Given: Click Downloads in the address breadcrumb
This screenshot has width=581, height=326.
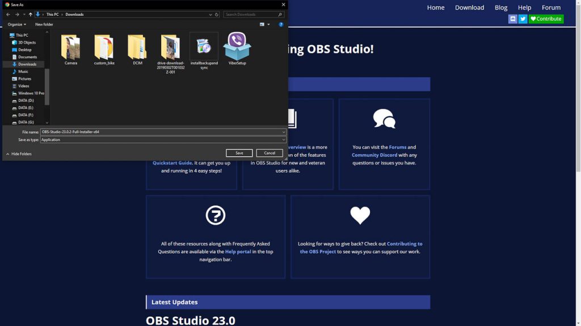Looking at the screenshot, I should (x=74, y=14).
